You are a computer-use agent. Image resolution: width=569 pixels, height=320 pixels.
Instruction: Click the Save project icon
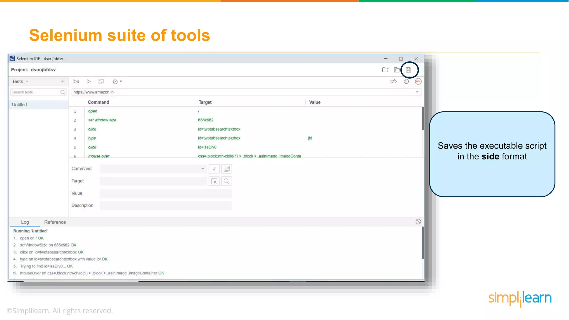coord(408,70)
